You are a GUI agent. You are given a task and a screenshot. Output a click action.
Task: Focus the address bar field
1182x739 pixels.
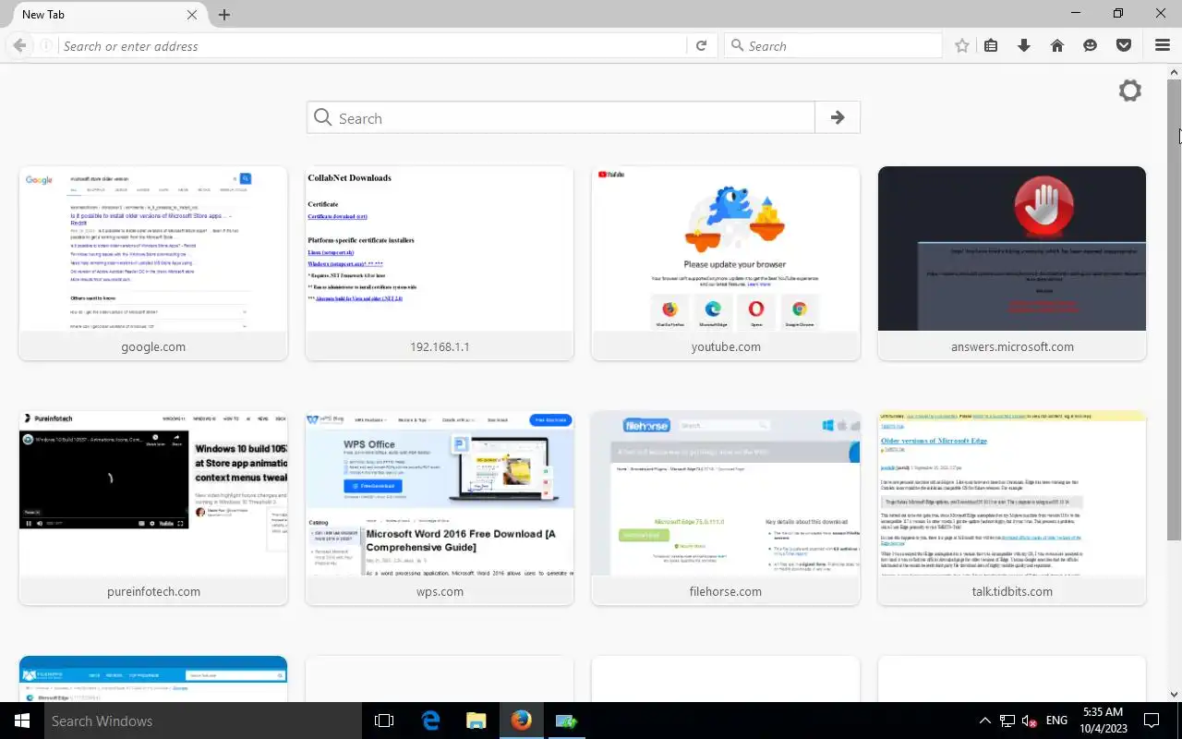coord(374,45)
